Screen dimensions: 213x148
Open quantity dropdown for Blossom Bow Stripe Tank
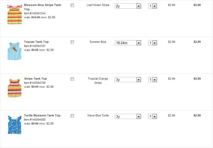tap(152, 6)
